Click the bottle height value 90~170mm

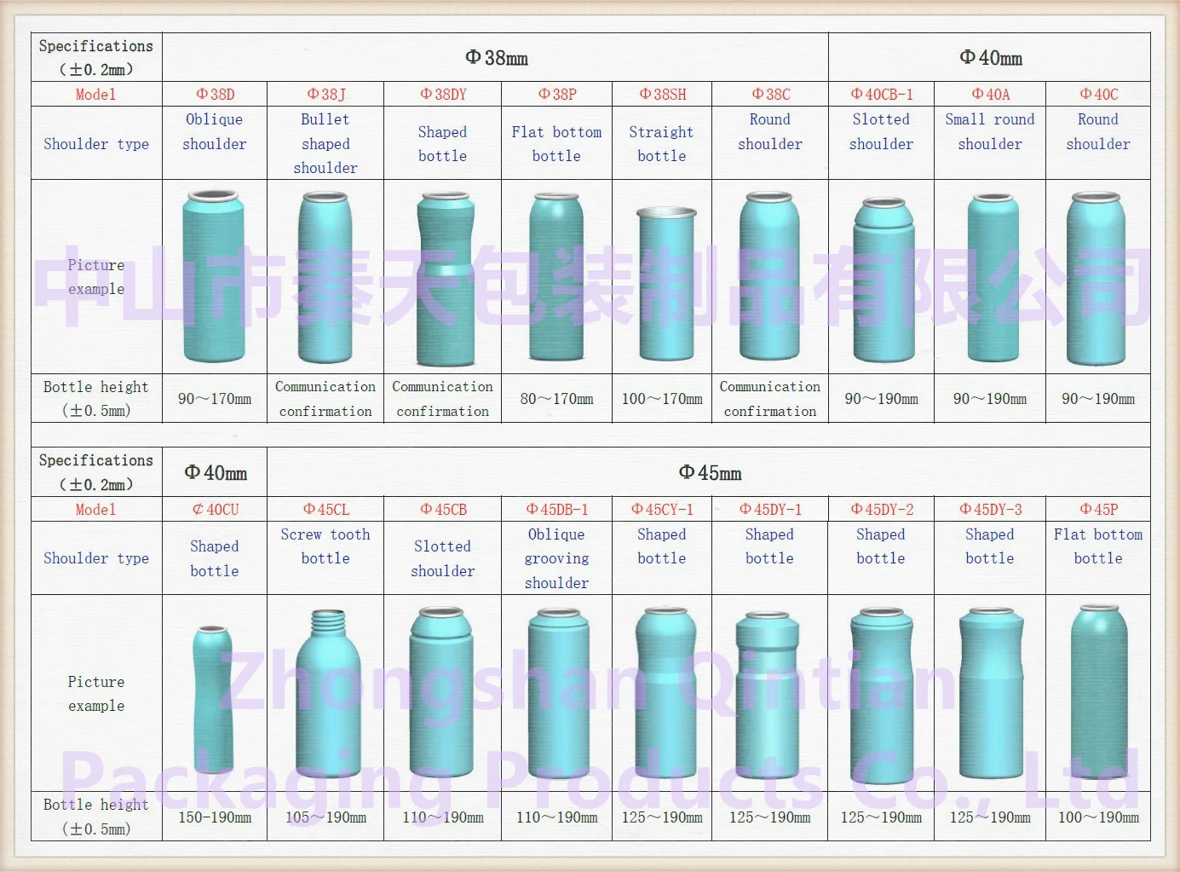[x=215, y=398]
